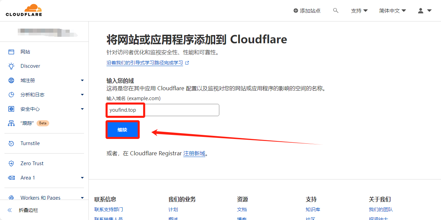Open Zero Trust shield icon

pyautogui.click(x=11, y=163)
